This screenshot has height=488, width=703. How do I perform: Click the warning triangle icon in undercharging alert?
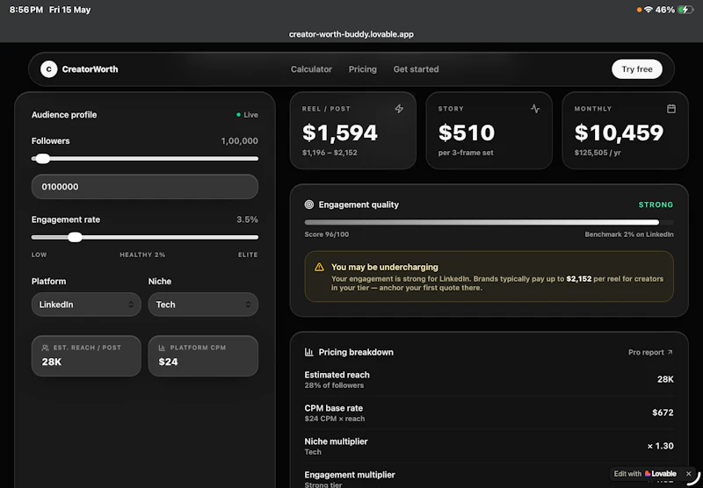pos(319,267)
